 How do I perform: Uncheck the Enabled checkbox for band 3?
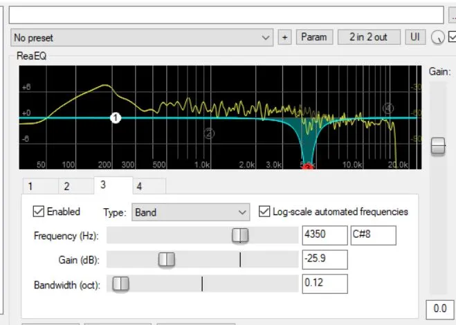click(39, 212)
